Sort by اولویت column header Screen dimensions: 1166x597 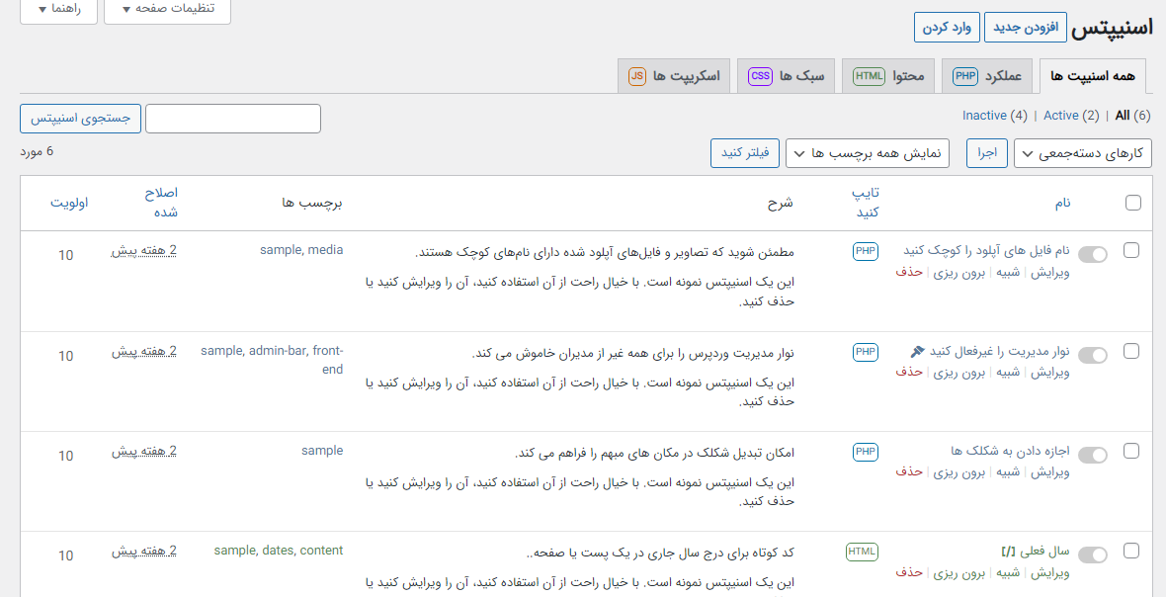tap(69, 203)
